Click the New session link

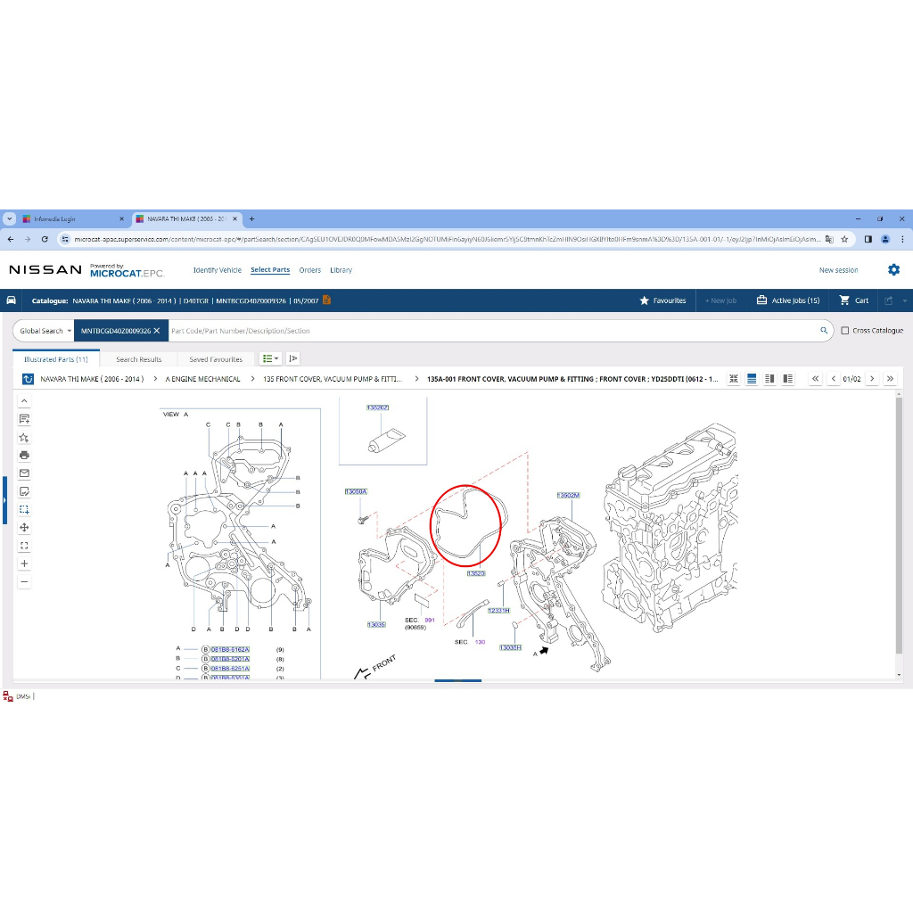pos(838,270)
